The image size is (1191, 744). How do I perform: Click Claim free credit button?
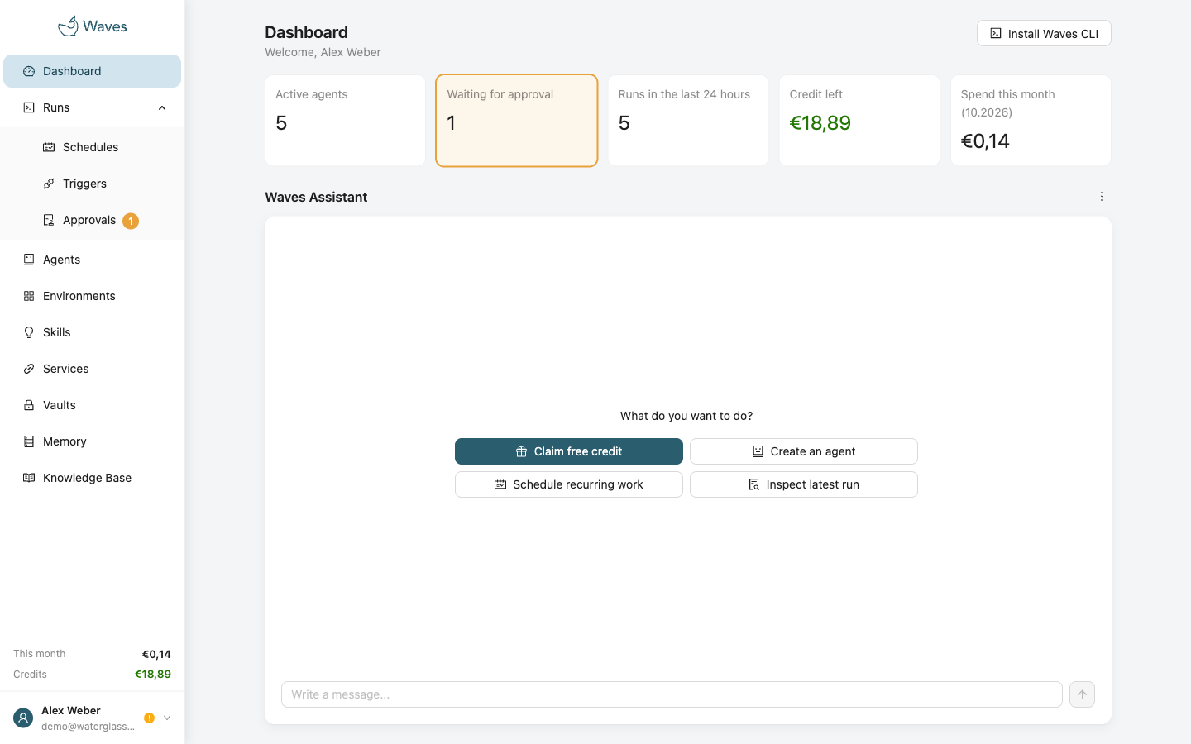coord(569,451)
